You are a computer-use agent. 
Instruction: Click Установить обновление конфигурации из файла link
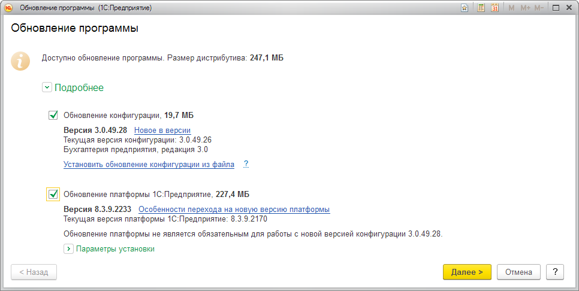click(x=149, y=163)
